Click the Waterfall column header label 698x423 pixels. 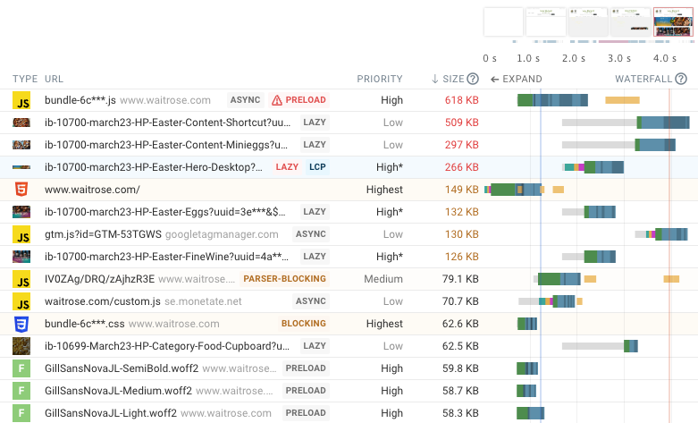pos(643,79)
